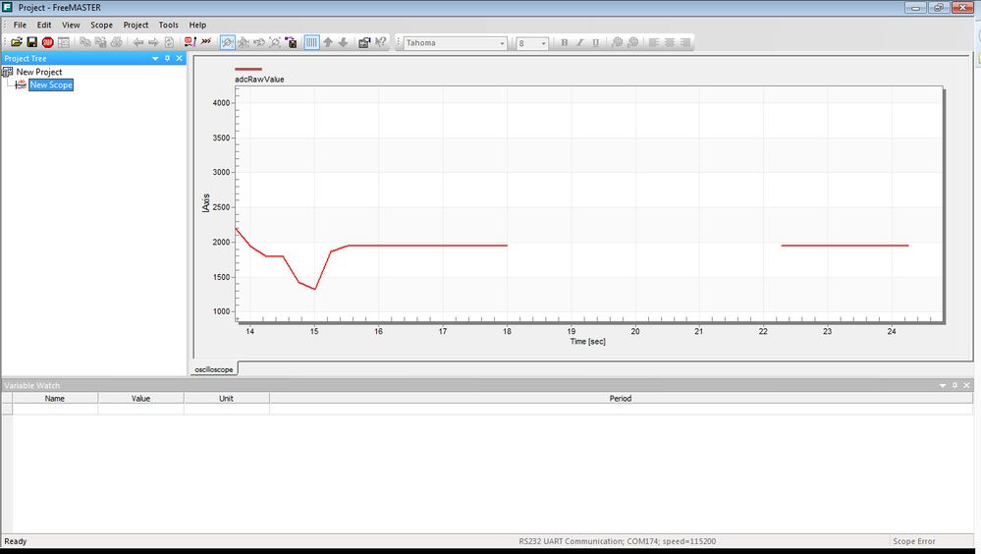This screenshot has height=554, width=981.
Task: Click the Paste toolbar icon
Action: point(101,42)
